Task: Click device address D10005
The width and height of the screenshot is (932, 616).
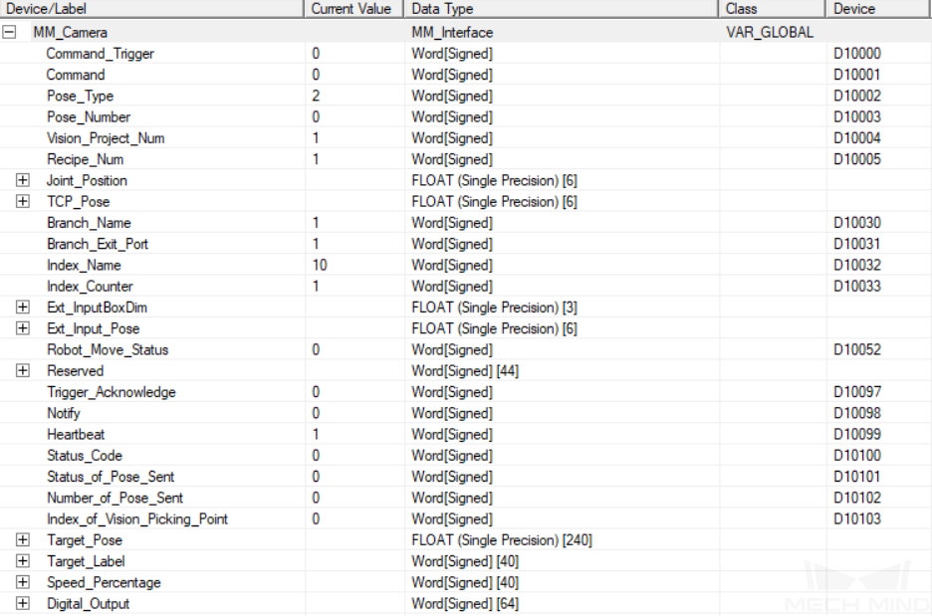Action: pyautogui.click(x=857, y=159)
